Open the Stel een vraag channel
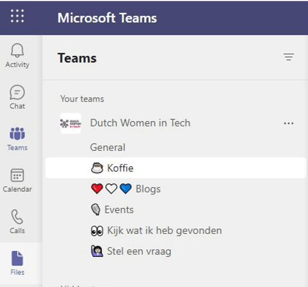308x287 pixels. click(139, 251)
